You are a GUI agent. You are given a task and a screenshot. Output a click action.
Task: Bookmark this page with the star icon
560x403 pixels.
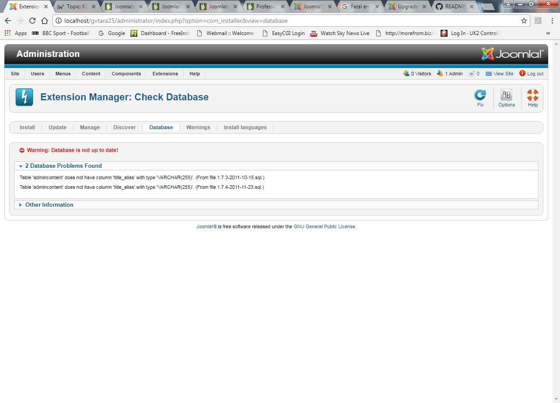coord(524,21)
